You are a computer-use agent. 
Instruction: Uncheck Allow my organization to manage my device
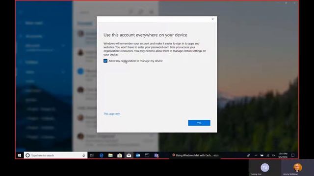click(x=105, y=61)
